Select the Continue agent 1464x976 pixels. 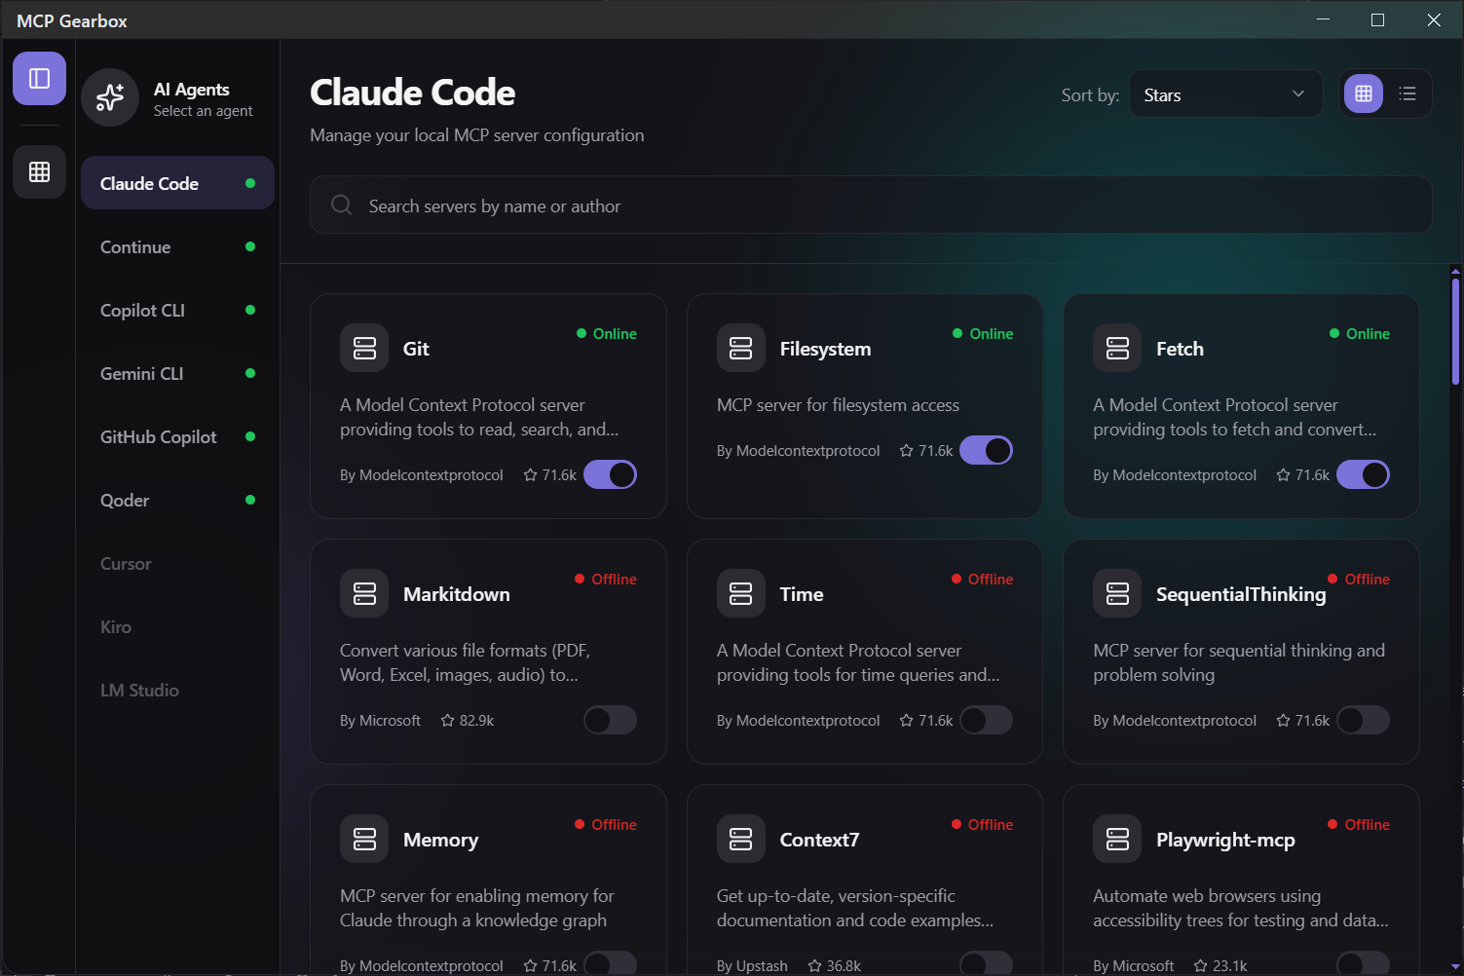[177, 246]
